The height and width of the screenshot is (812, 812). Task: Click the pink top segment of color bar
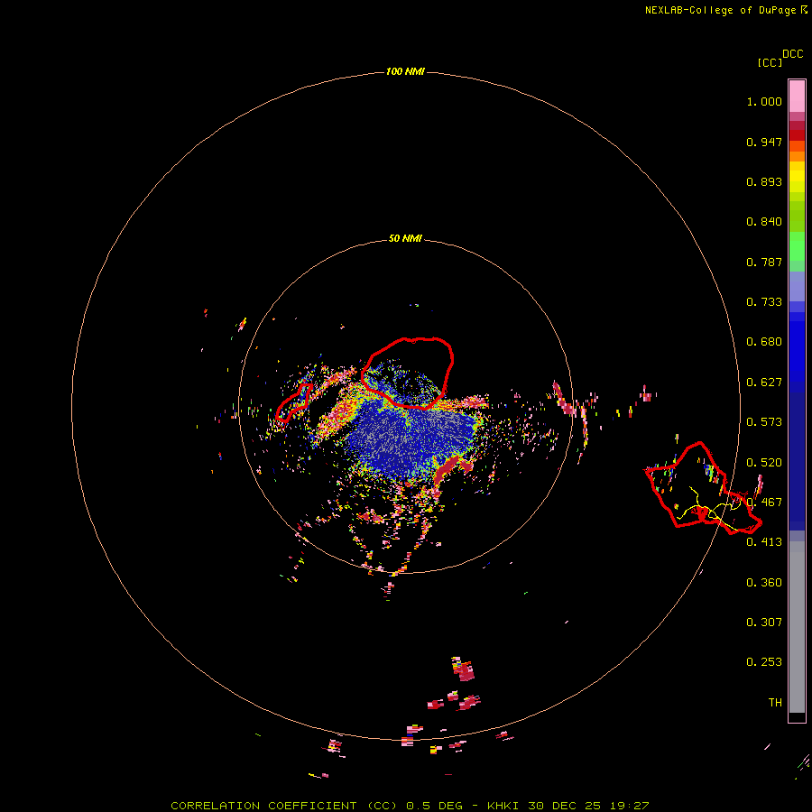coord(797,97)
